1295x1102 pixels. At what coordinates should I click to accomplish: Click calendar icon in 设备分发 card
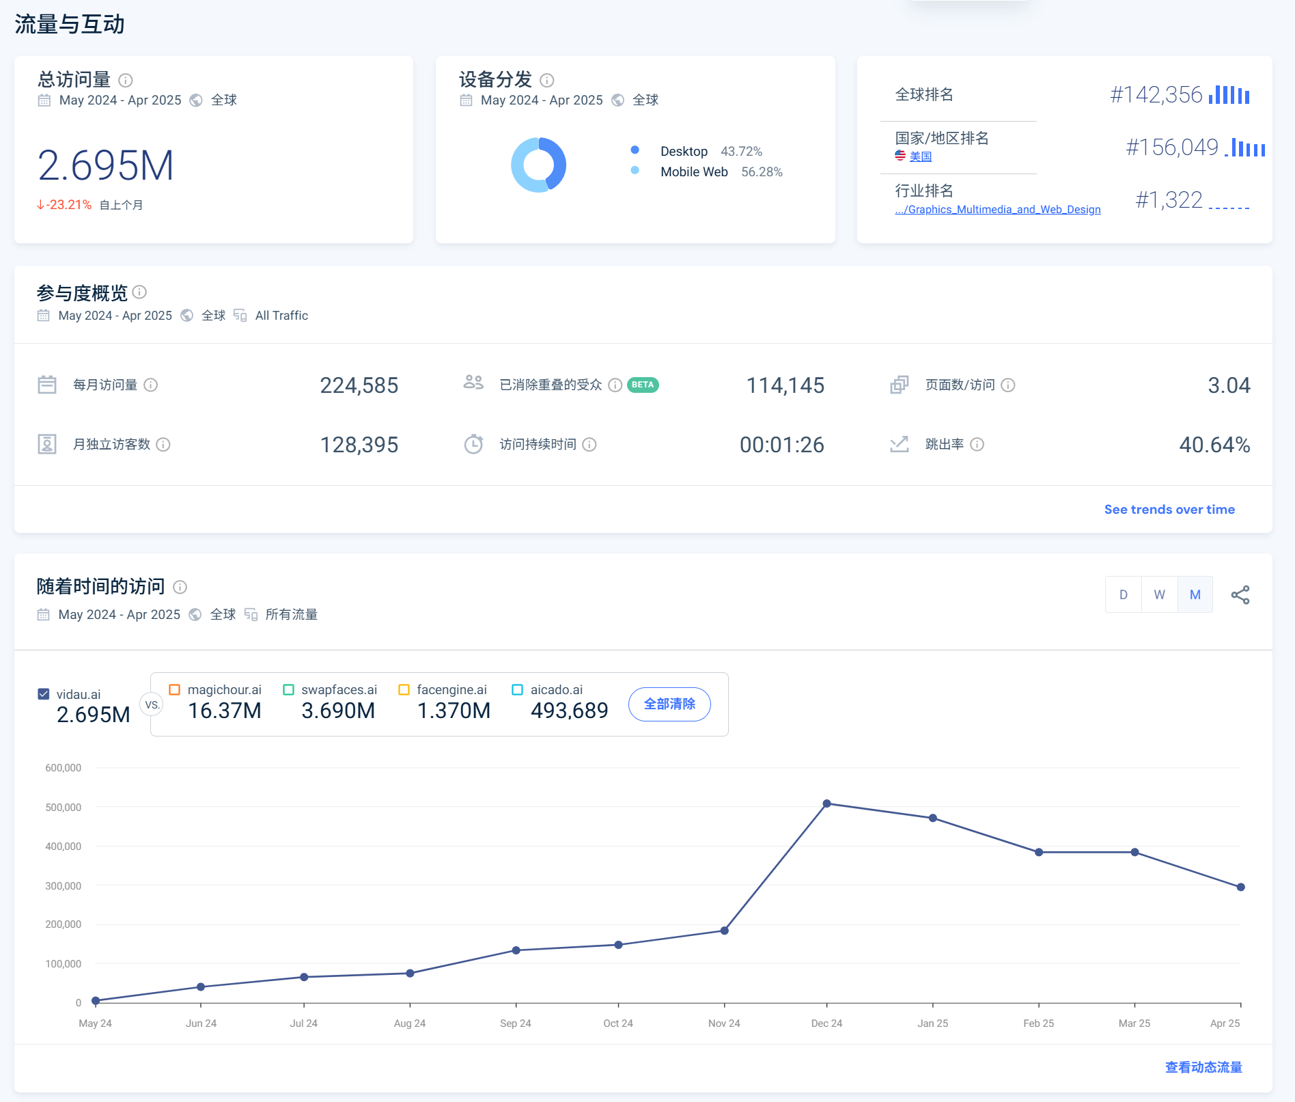click(x=466, y=100)
